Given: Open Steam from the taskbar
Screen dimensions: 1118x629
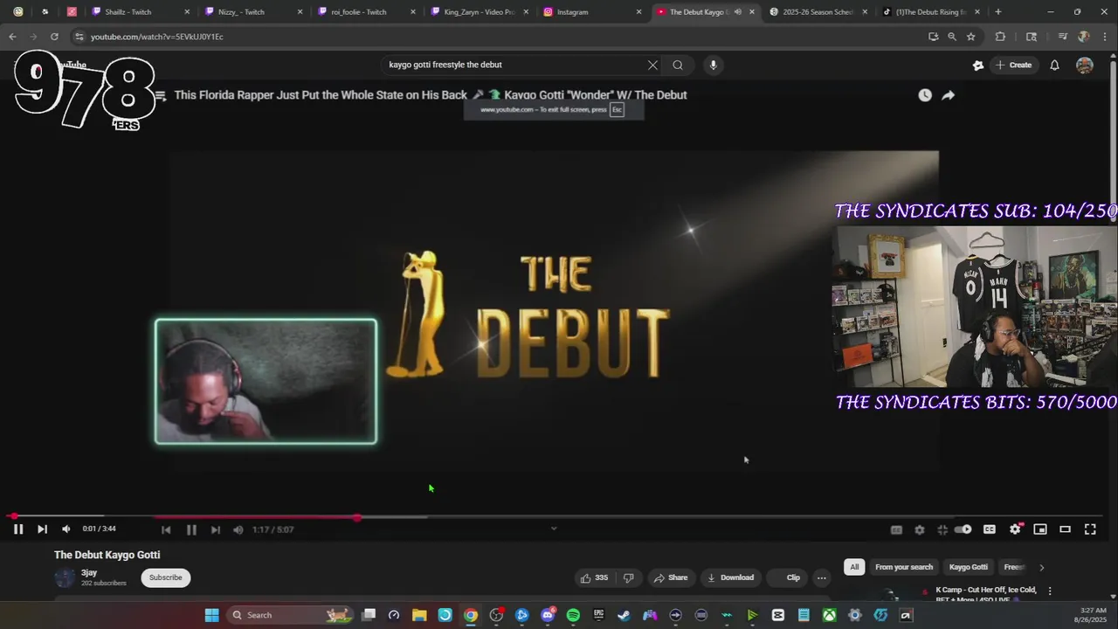Looking at the screenshot, I should (624, 615).
